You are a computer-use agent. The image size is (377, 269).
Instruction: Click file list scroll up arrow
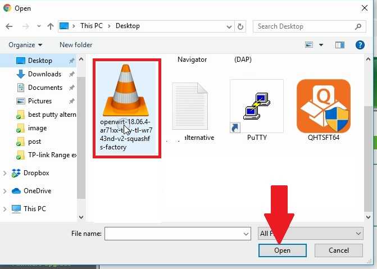tap(368, 59)
